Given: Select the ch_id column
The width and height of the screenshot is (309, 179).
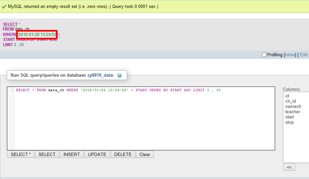Looking at the screenshot, I should pos(291,101).
